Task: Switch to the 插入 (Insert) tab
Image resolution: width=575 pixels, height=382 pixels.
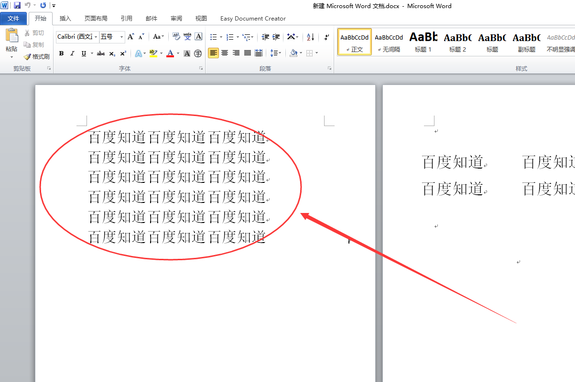Action: pos(65,19)
